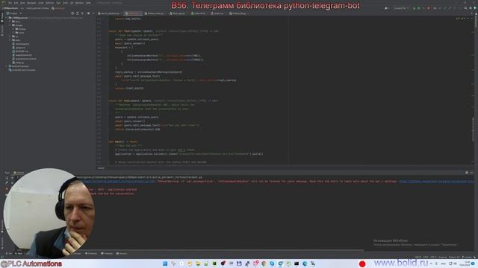The image size is (478, 268).
Task: Click the taskbar search icon
Action: click(173, 264)
